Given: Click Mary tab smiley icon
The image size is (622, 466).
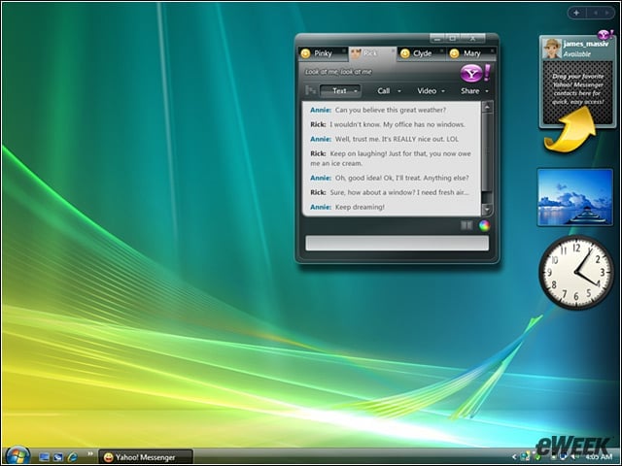Looking at the screenshot, I should (x=455, y=53).
